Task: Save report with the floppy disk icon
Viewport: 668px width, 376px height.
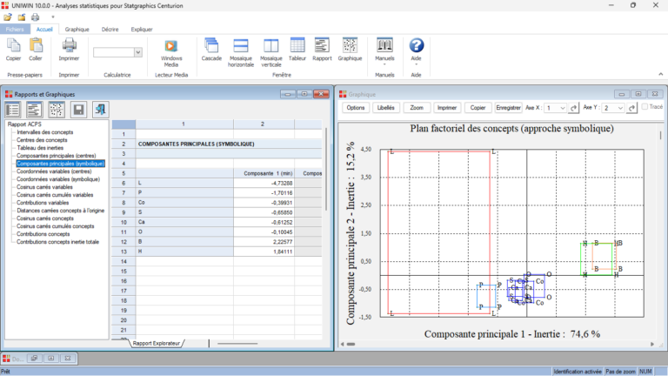Action: click(78, 110)
